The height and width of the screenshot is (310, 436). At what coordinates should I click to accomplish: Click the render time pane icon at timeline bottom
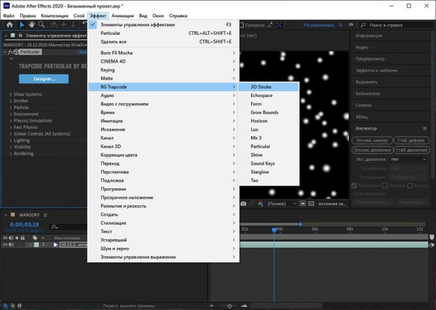point(19,306)
